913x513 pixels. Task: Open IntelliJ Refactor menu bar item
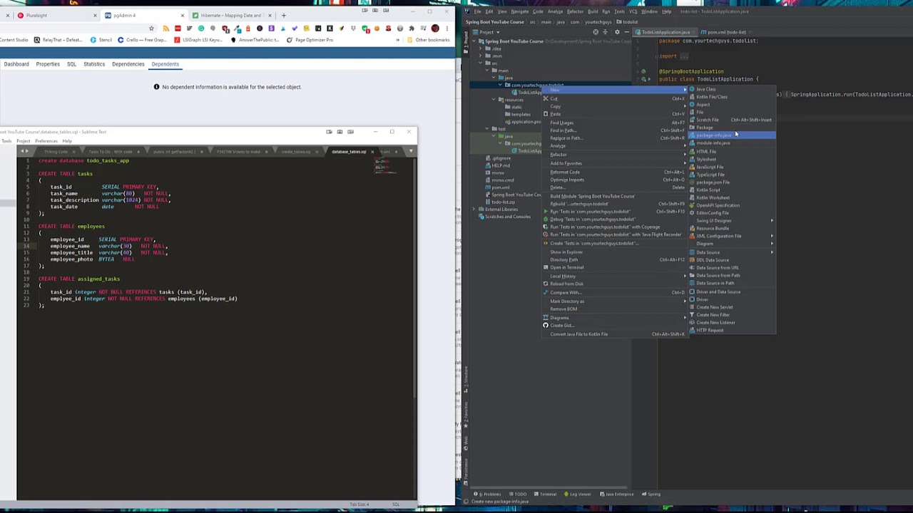coord(575,11)
